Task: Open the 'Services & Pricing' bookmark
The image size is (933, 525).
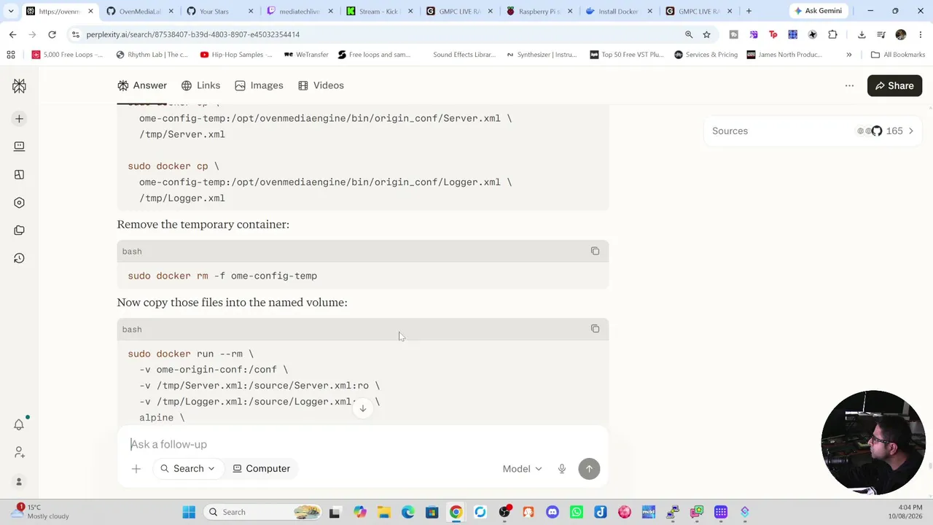Action: 706,55
